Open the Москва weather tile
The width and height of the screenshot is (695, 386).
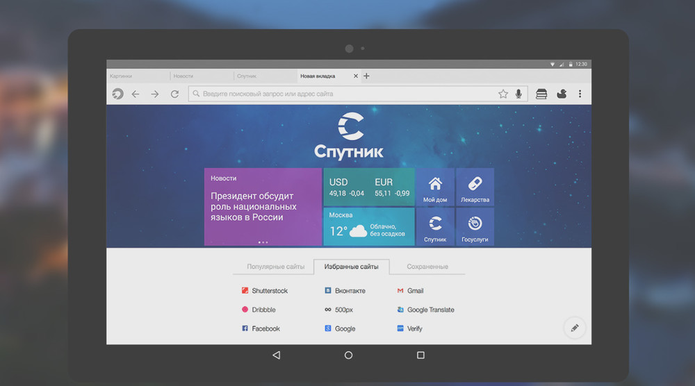click(369, 226)
